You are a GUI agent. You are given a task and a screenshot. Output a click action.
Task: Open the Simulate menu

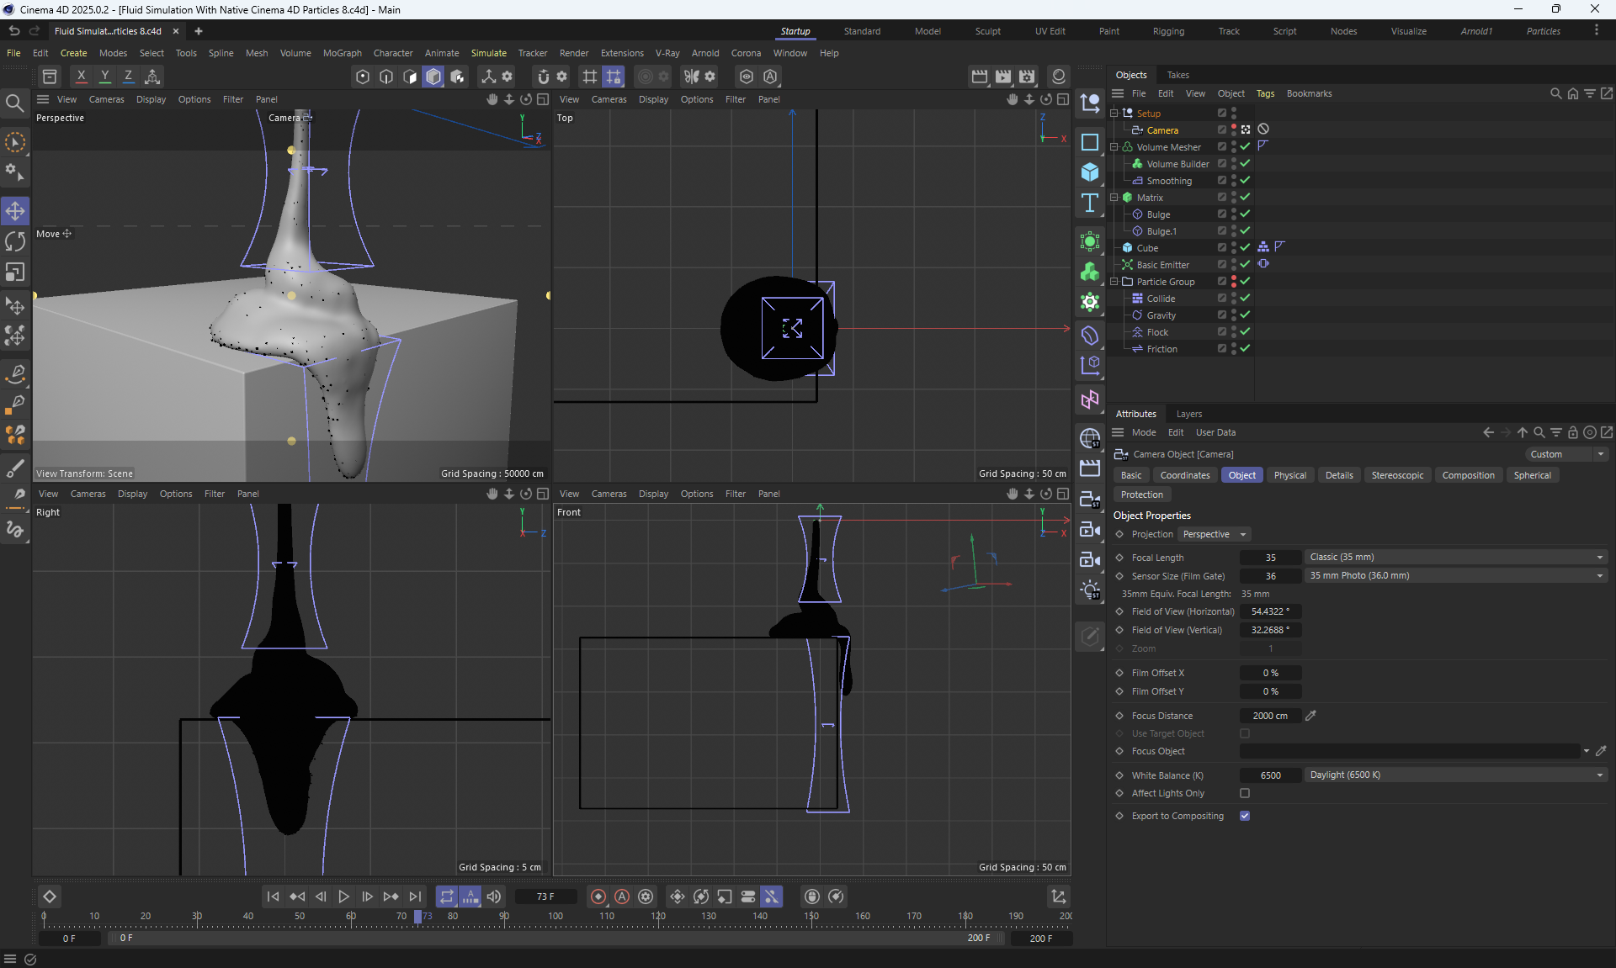[488, 53]
